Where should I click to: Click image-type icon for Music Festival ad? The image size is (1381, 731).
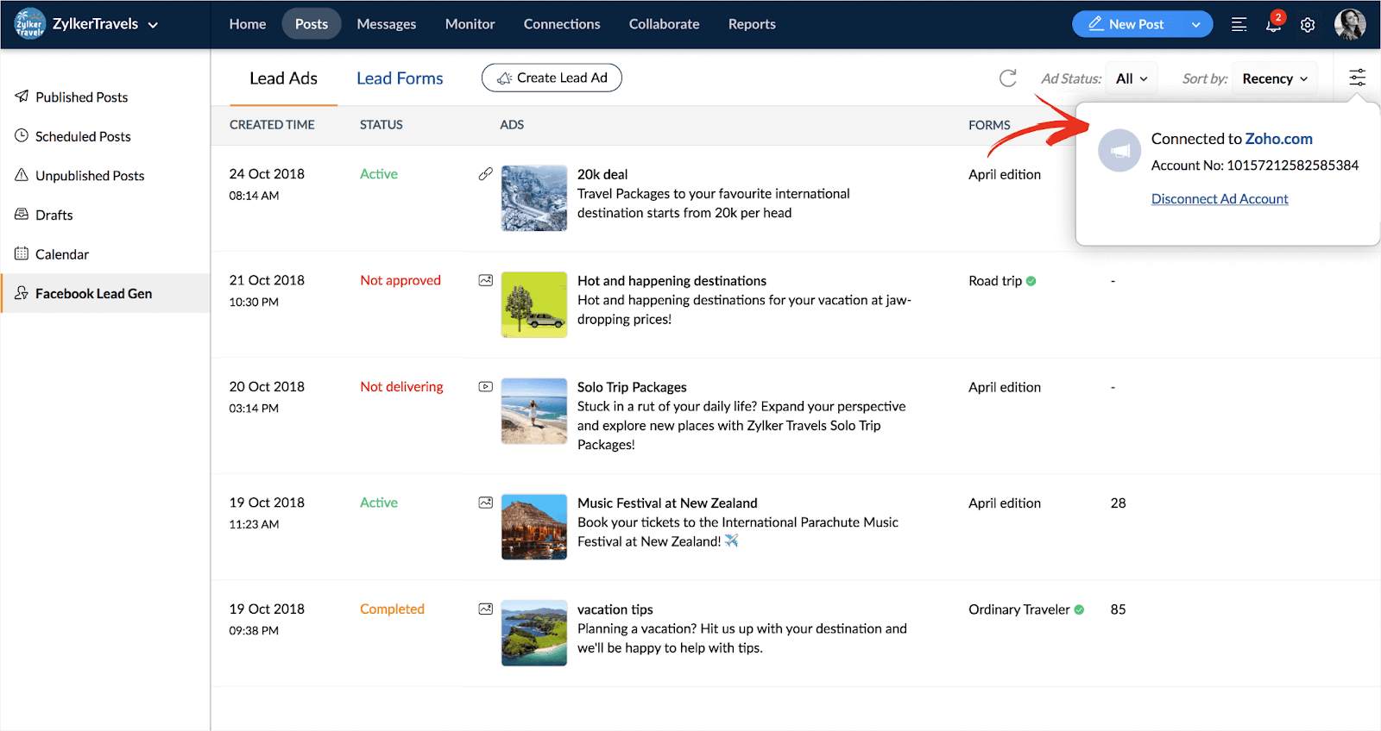(486, 503)
